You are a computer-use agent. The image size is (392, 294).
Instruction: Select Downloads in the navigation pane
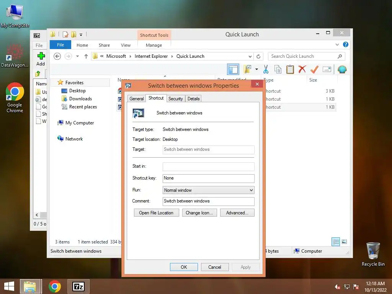[x=80, y=98]
